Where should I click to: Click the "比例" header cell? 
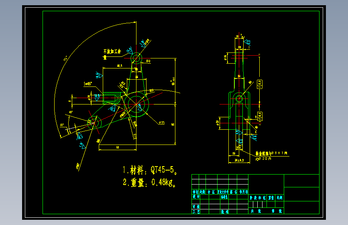pos(279,198)
